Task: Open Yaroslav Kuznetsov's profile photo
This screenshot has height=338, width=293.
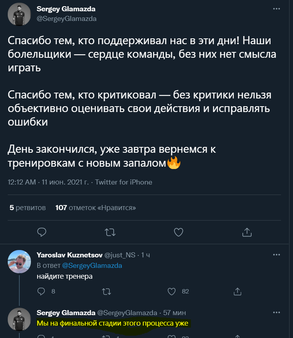Action: coord(19,261)
